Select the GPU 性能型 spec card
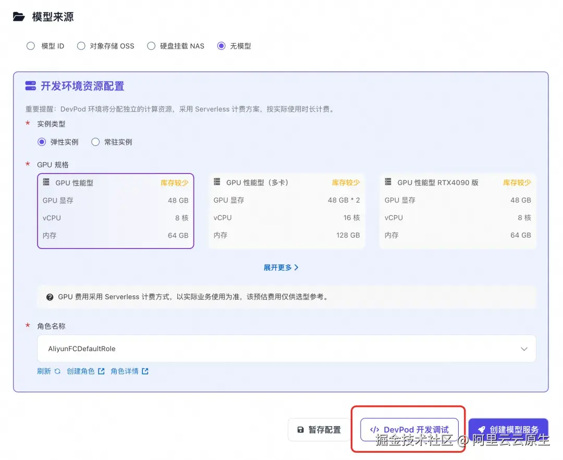563x460 pixels. pos(115,210)
